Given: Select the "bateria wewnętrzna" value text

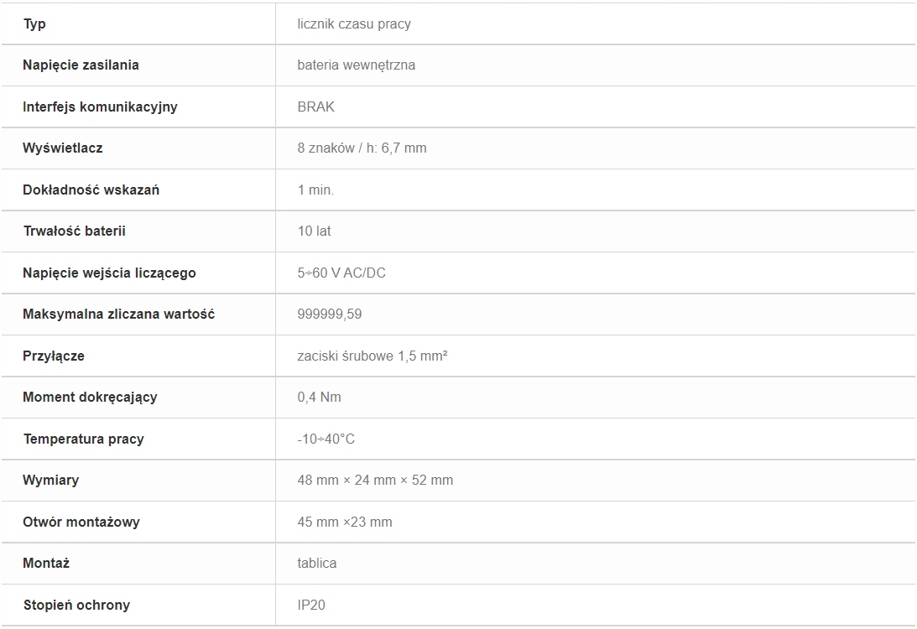Looking at the screenshot, I should pyautogui.click(x=357, y=65).
